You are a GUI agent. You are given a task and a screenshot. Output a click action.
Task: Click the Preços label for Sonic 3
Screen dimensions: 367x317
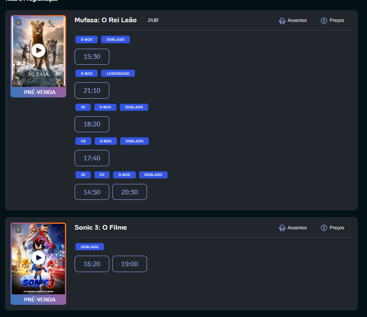[x=337, y=228]
